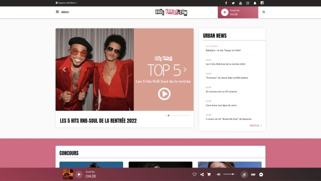Click Chlöe artist name in bottom player
Viewport: 321px width, 181px height.
[91, 176]
